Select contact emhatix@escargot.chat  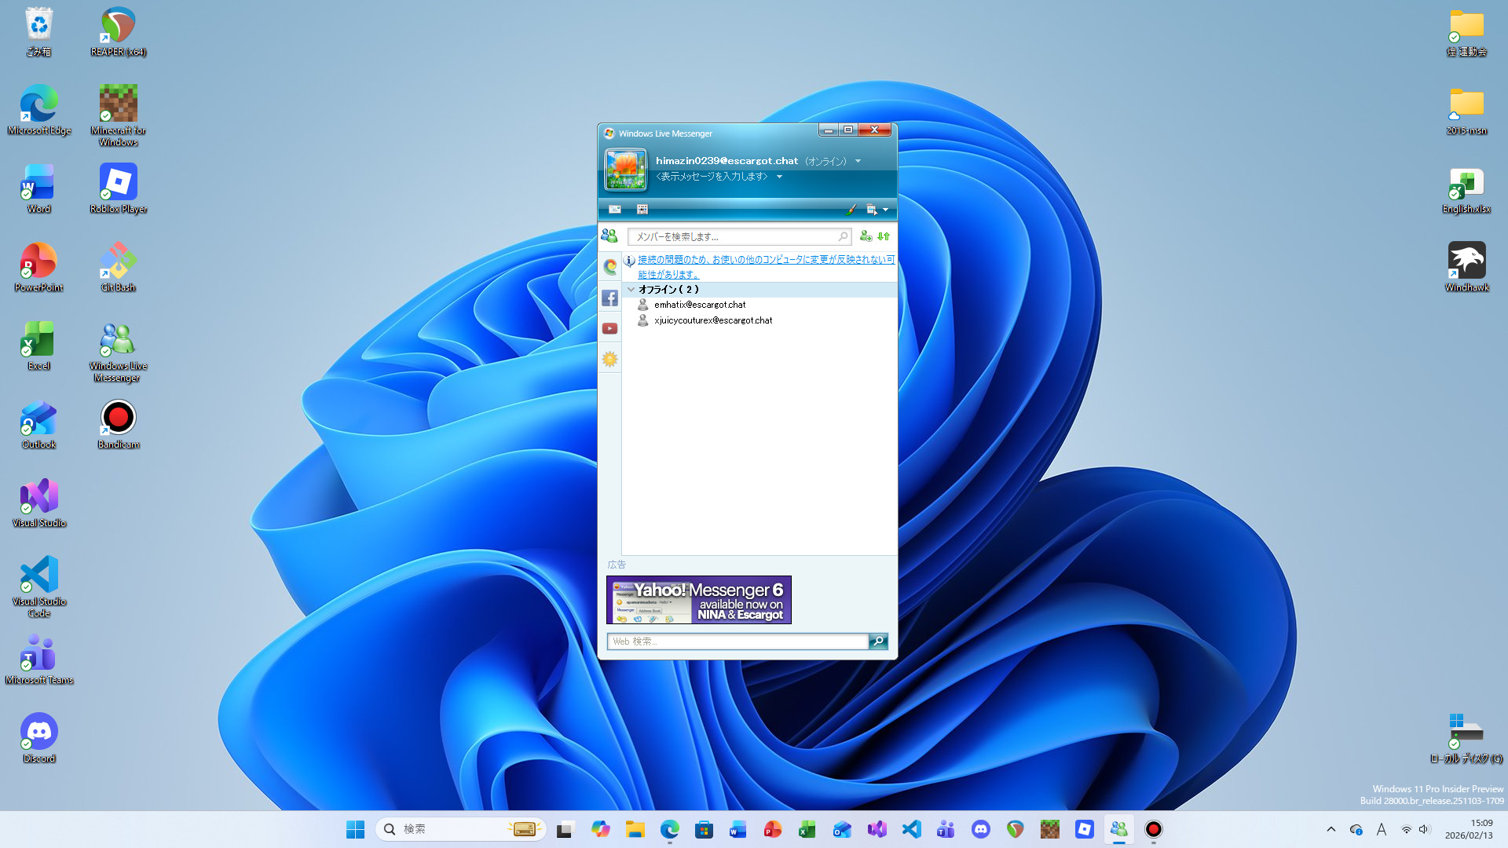pos(699,305)
